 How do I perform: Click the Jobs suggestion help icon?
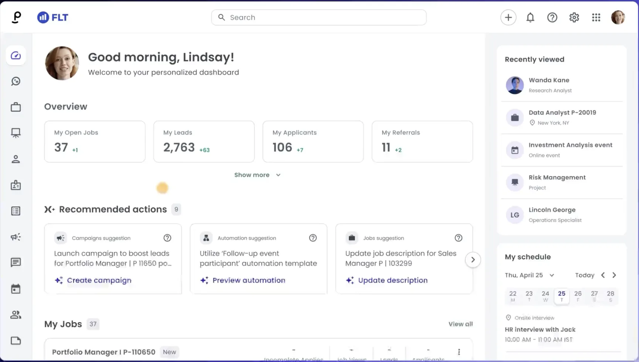(458, 238)
